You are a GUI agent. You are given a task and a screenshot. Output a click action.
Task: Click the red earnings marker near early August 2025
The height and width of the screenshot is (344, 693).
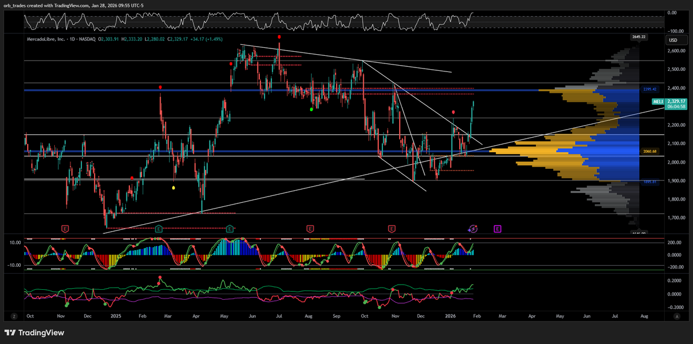pyautogui.click(x=310, y=229)
